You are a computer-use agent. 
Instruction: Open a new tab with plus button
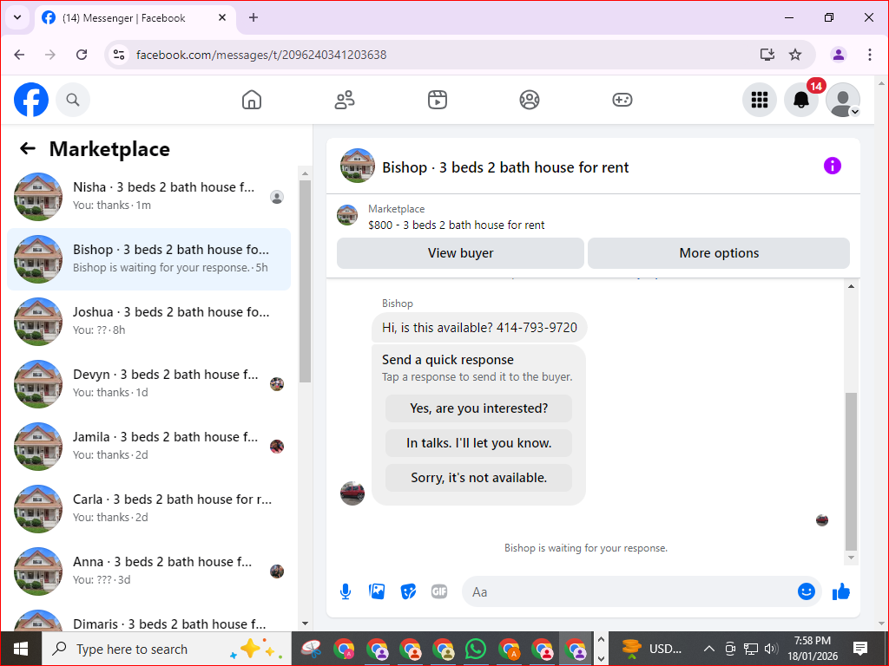click(x=254, y=17)
